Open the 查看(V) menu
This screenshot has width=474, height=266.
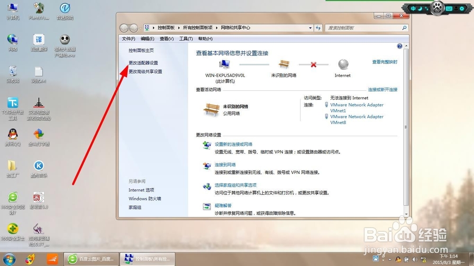coord(166,39)
